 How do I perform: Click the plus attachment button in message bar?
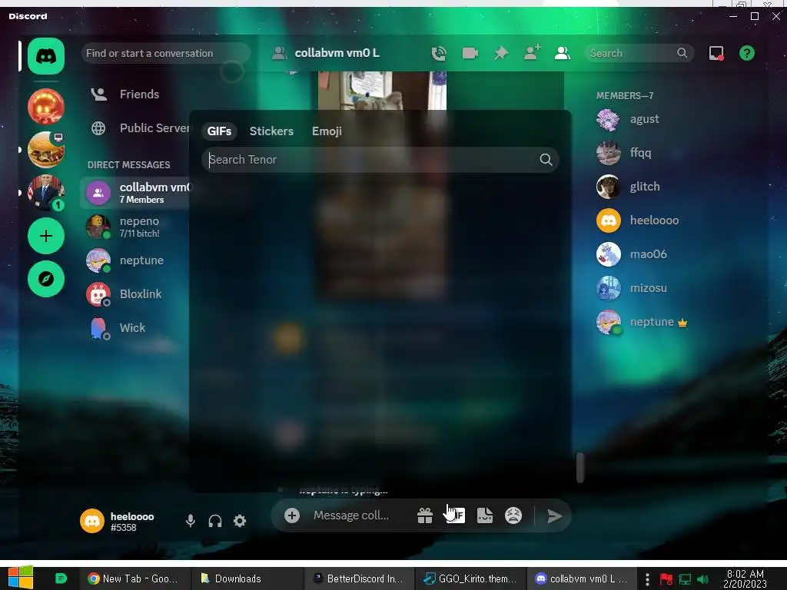[291, 515]
